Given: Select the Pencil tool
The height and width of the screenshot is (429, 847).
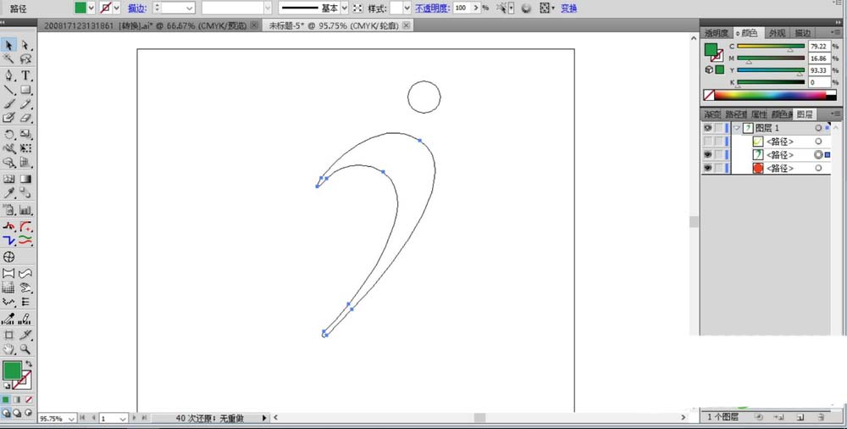Looking at the screenshot, I should (x=25, y=104).
